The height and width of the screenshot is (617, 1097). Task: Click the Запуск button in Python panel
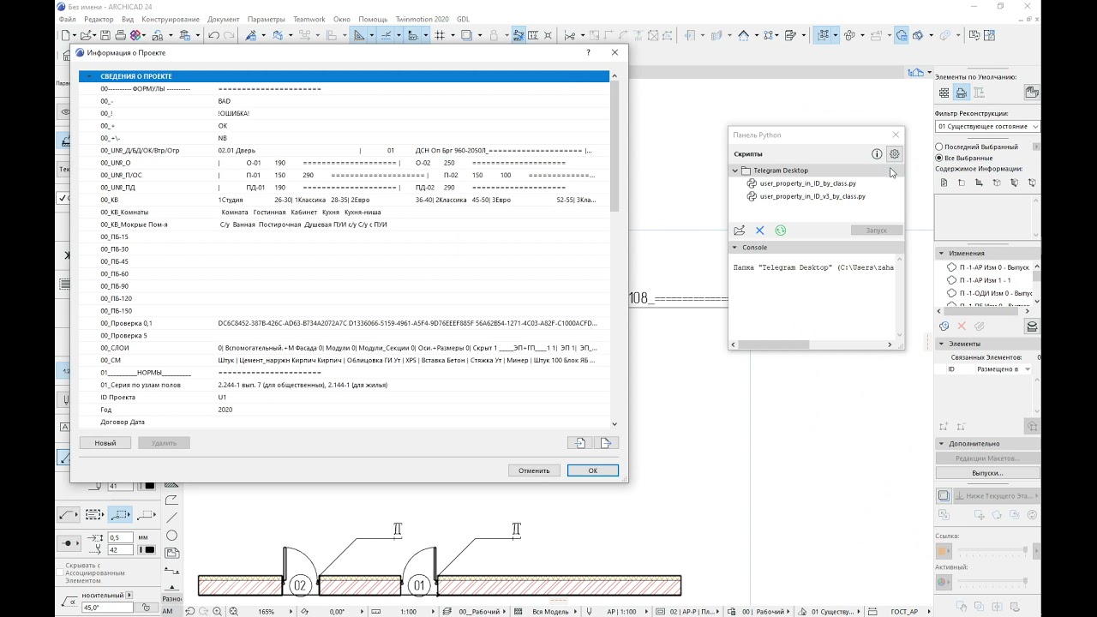(x=877, y=231)
